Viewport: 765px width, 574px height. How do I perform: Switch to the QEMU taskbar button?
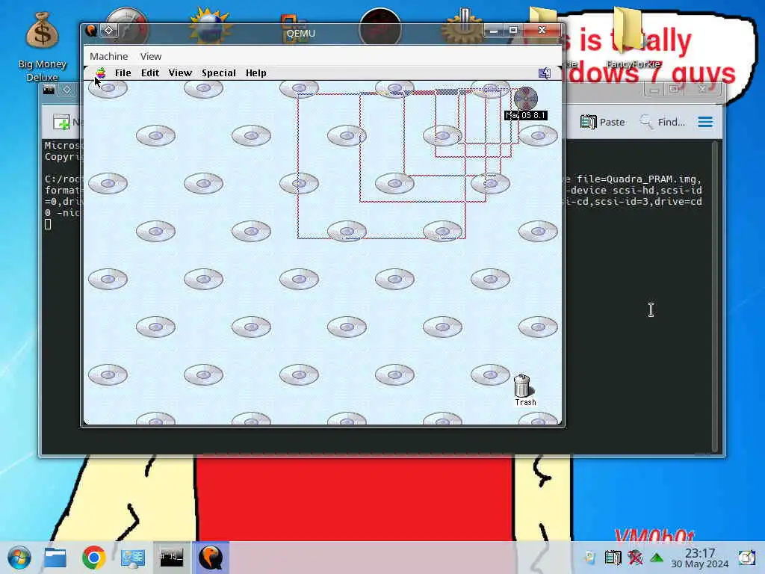(x=211, y=557)
